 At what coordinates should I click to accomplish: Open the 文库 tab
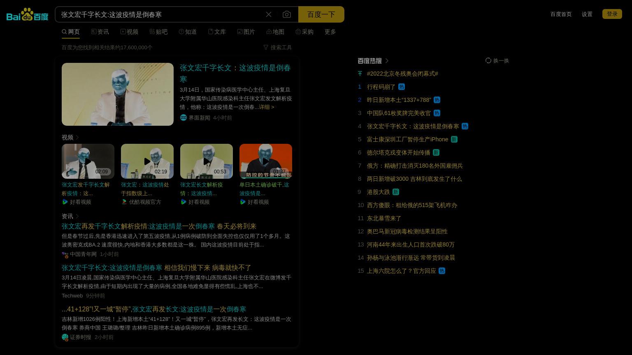pos(217,32)
